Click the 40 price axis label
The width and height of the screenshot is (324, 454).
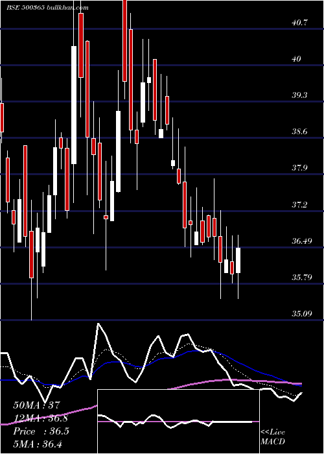(x=297, y=59)
